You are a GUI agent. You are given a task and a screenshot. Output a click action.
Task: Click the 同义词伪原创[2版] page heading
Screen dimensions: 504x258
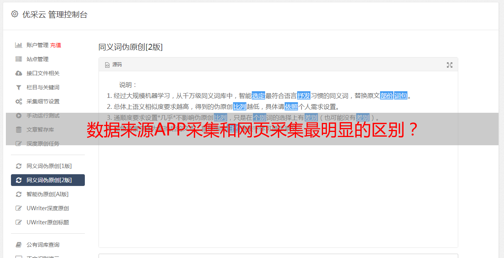click(x=131, y=47)
